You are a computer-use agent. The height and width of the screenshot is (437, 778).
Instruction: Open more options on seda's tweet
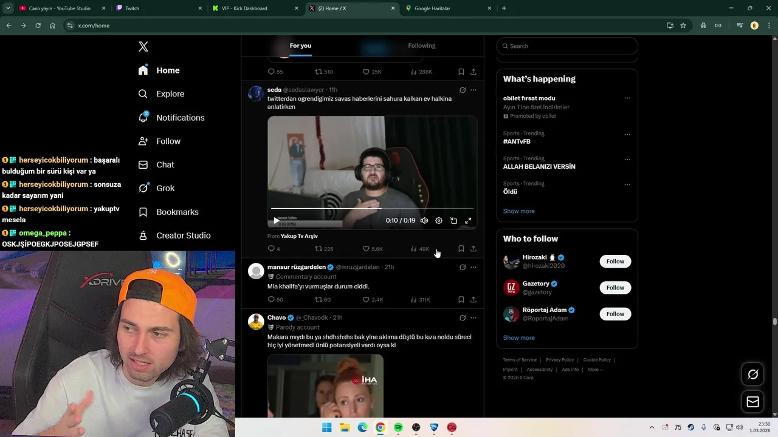coord(473,90)
